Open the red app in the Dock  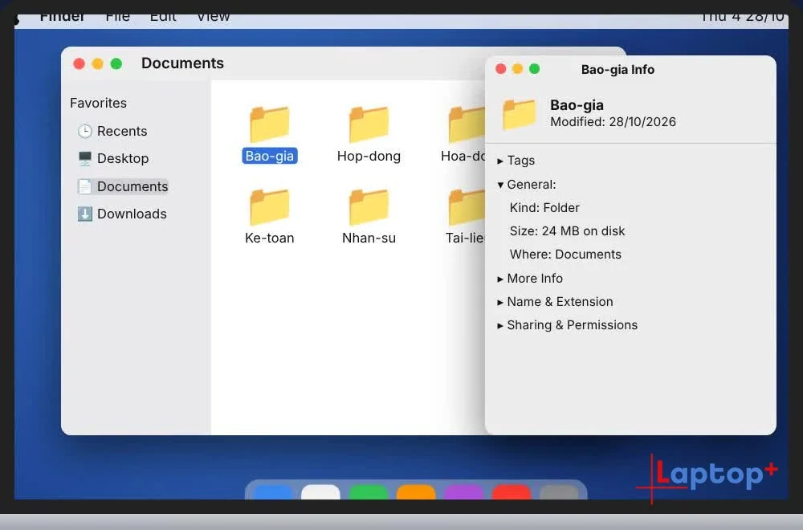pos(511,491)
